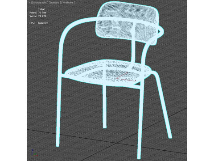Click the XYZ axis tripod icon
The height and width of the screenshot is (161, 214).
click(34, 153)
